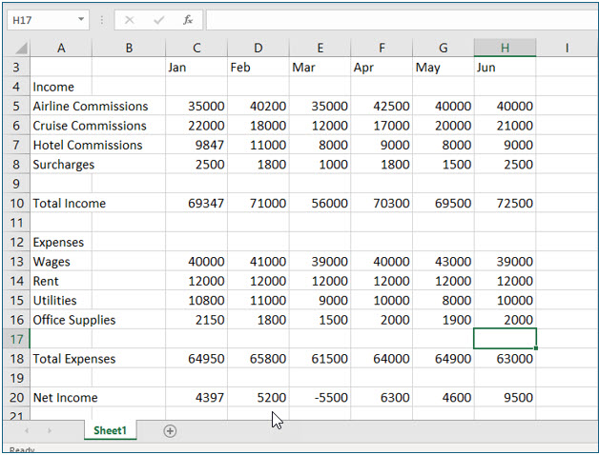Click the Mar header cell
Screen dimensions: 599x455
pyautogui.click(x=320, y=68)
